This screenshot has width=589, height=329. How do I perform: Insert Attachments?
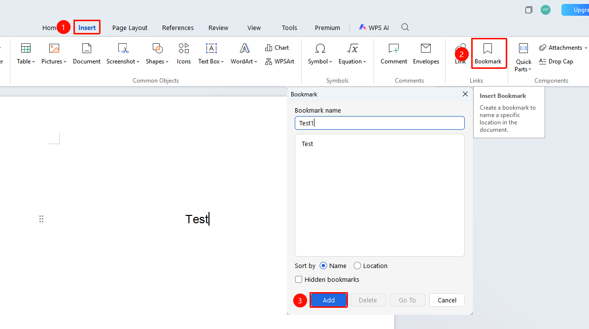[x=563, y=48]
